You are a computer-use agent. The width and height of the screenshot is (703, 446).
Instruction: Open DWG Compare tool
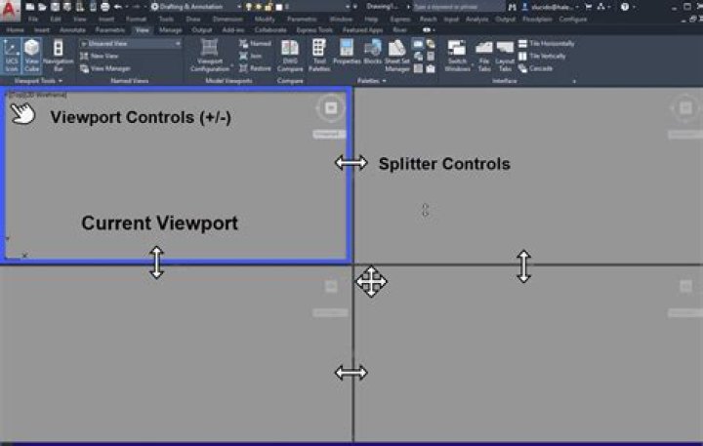point(290,56)
